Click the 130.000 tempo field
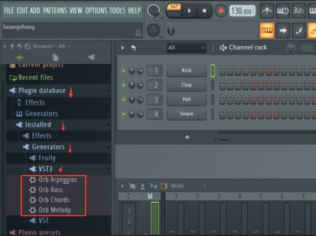Image resolution: width=316 pixels, height=236 pixels. [x=242, y=11]
